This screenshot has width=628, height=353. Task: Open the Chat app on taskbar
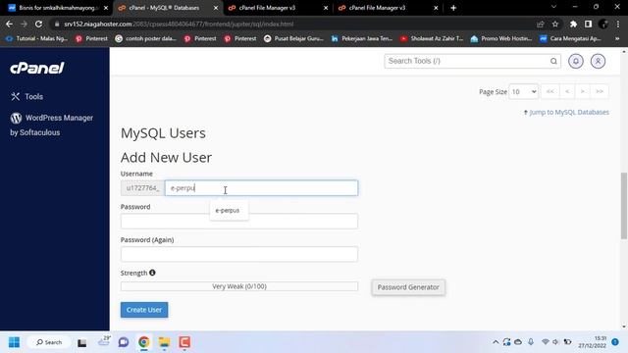pos(124,342)
